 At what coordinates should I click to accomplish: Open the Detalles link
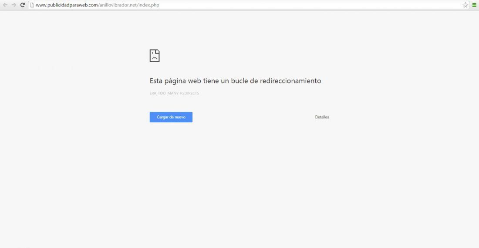click(x=322, y=117)
